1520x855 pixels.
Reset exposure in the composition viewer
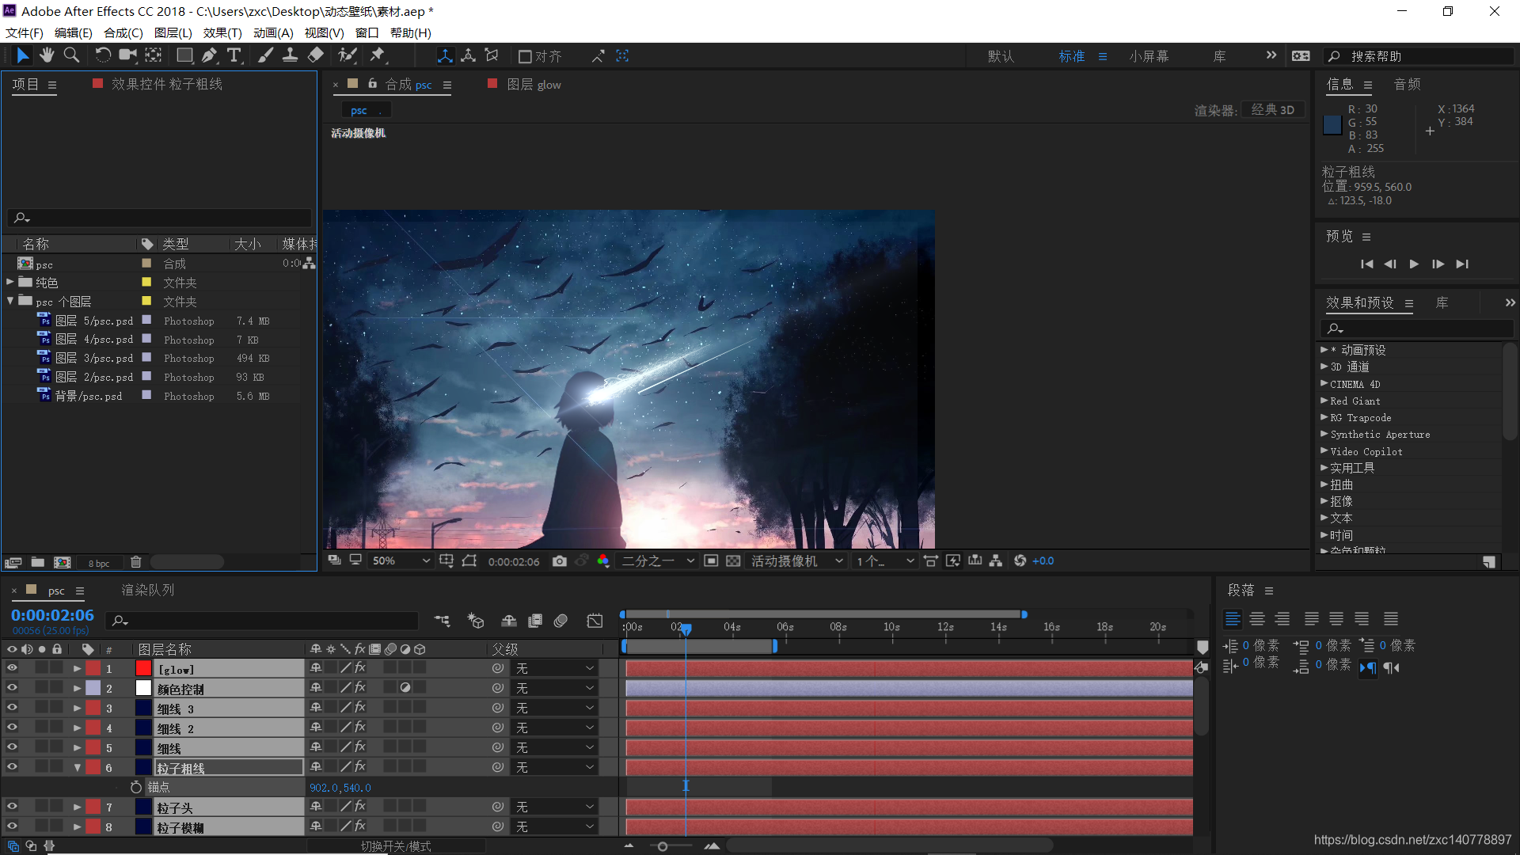pos(1020,560)
